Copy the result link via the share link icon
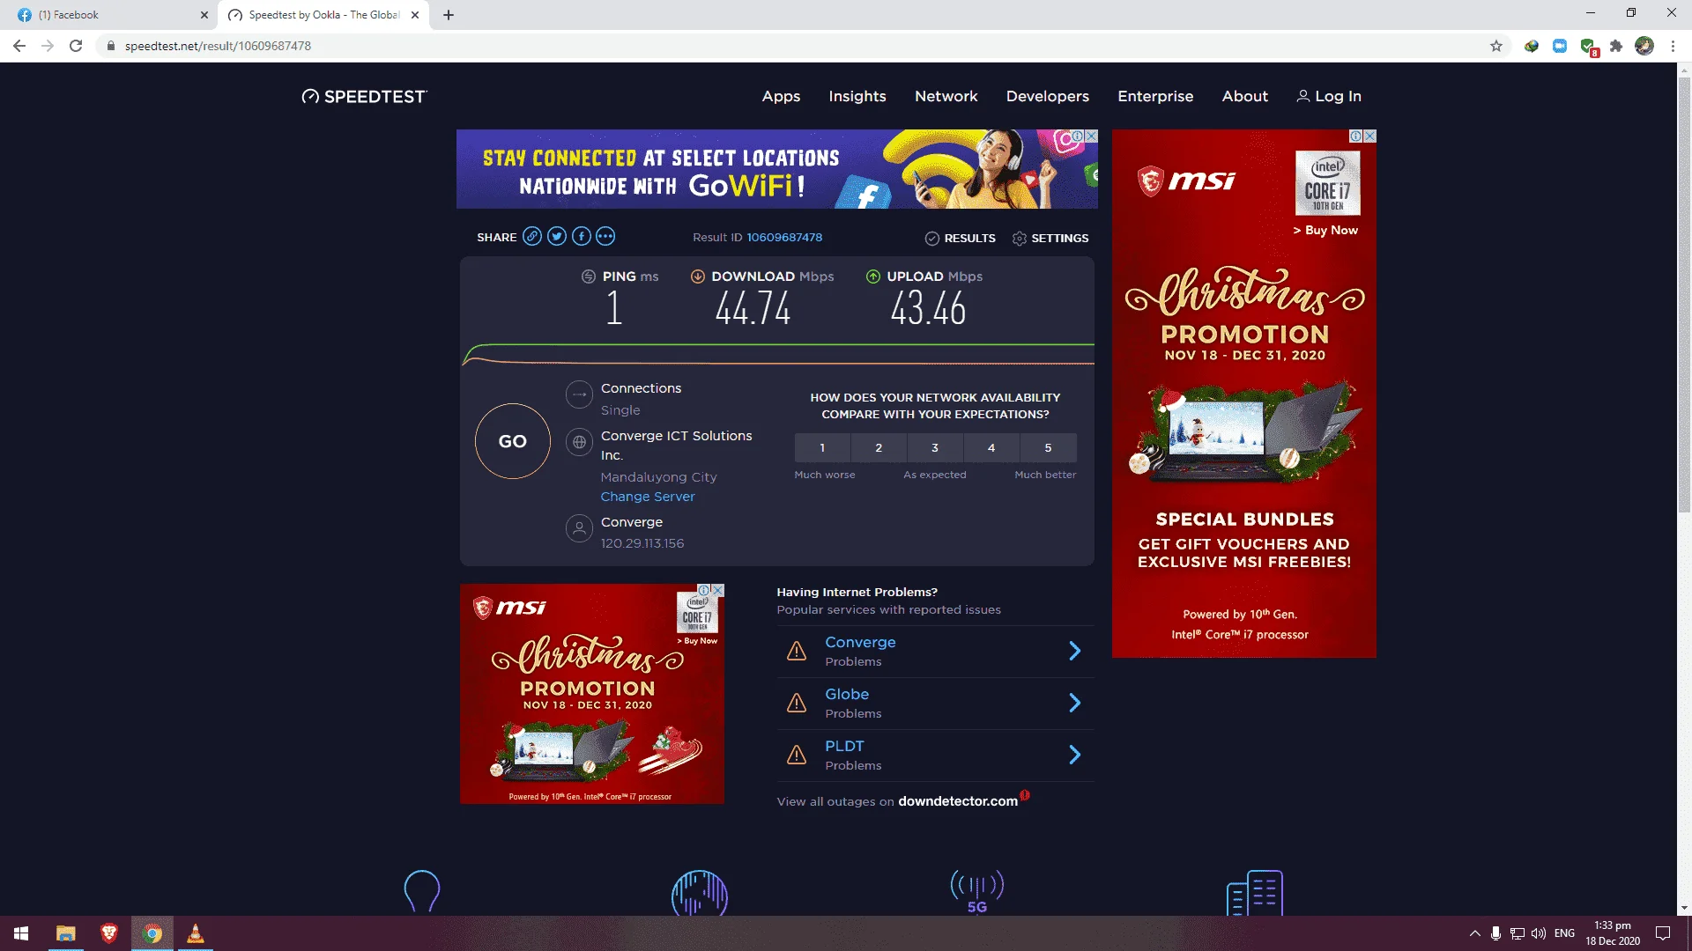The image size is (1692, 951). (532, 236)
